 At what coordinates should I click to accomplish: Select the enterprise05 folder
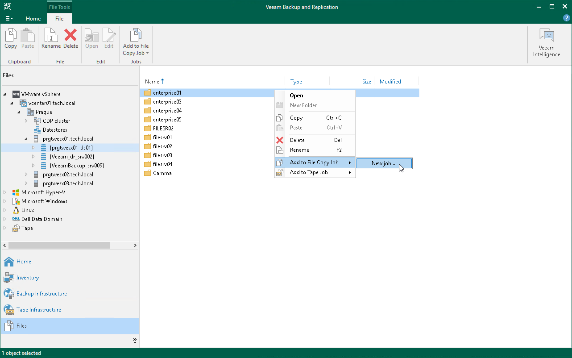[167, 120]
